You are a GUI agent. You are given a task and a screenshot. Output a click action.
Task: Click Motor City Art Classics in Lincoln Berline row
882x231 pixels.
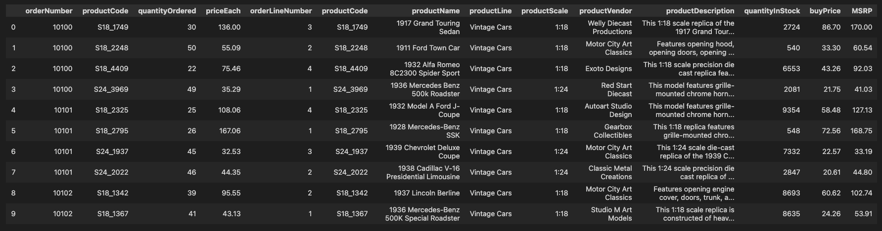[608, 193]
